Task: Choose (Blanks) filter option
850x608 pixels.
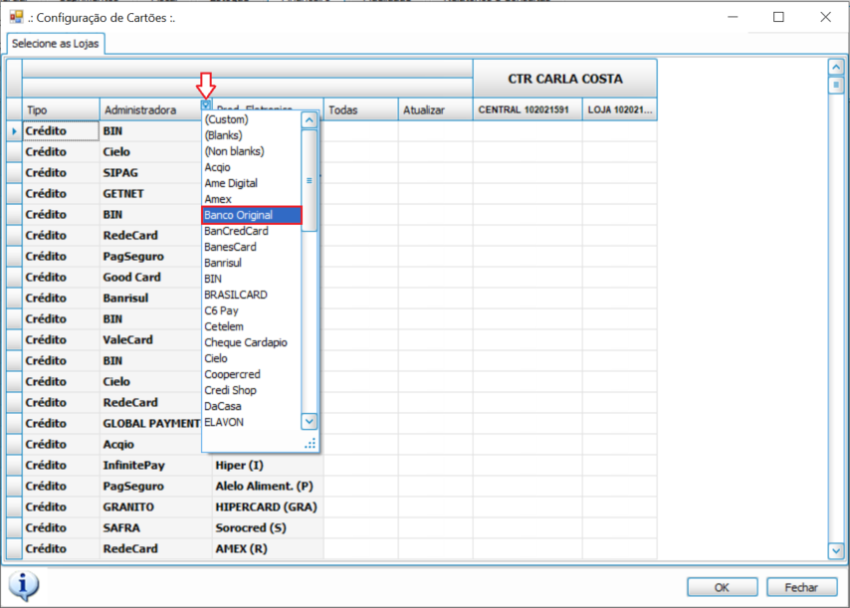Action: tap(252, 135)
